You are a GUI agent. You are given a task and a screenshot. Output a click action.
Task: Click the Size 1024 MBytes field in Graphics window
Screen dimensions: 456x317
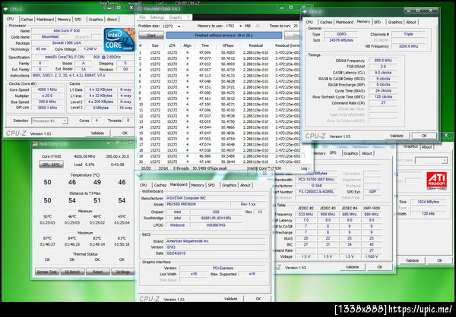click(x=428, y=202)
